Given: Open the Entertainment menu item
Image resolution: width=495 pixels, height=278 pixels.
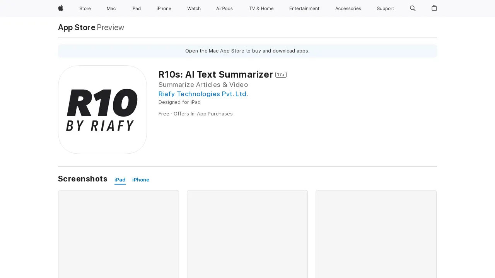Looking at the screenshot, I should click(304, 8).
